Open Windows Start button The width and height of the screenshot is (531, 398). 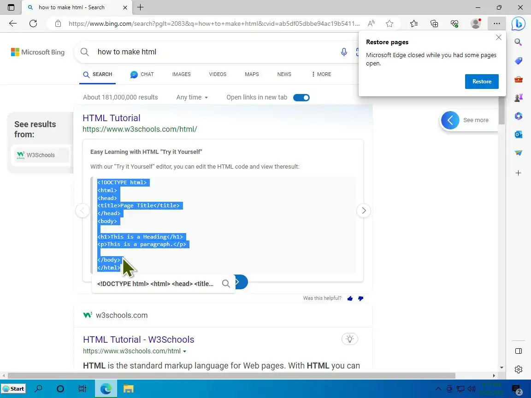tap(13, 388)
